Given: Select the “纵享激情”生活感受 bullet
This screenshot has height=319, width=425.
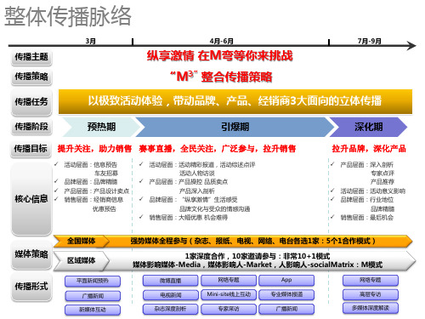Looking at the screenshot, I should (x=193, y=200).
